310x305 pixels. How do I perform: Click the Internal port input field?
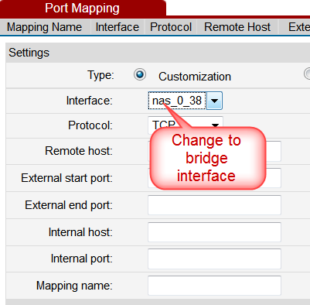coord(214,259)
